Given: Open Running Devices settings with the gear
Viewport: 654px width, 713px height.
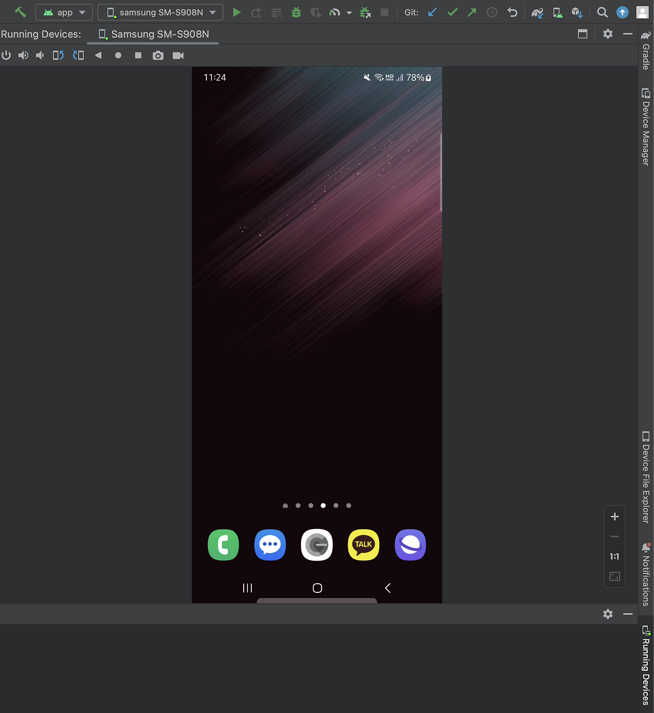Looking at the screenshot, I should coord(608,34).
